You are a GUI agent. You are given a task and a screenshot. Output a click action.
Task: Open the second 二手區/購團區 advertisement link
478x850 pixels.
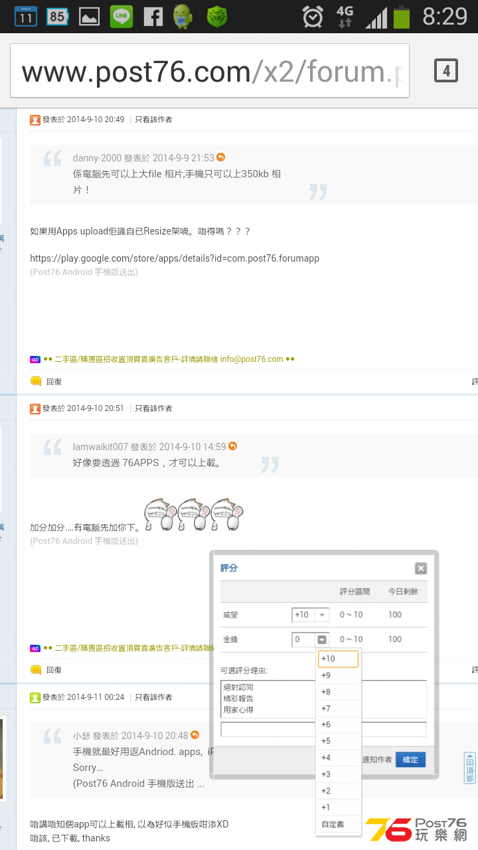click(129, 648)
